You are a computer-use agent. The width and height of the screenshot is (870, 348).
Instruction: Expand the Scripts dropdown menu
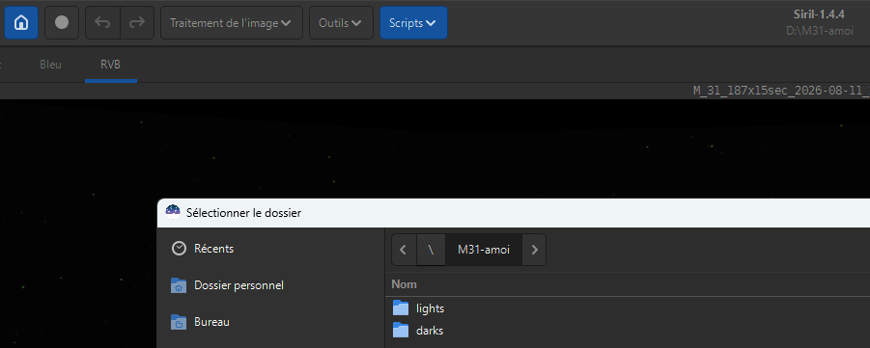pos(413,23)
